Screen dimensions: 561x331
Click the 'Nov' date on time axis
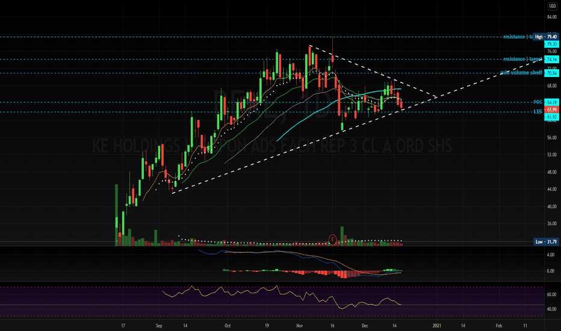coord(300,326)
